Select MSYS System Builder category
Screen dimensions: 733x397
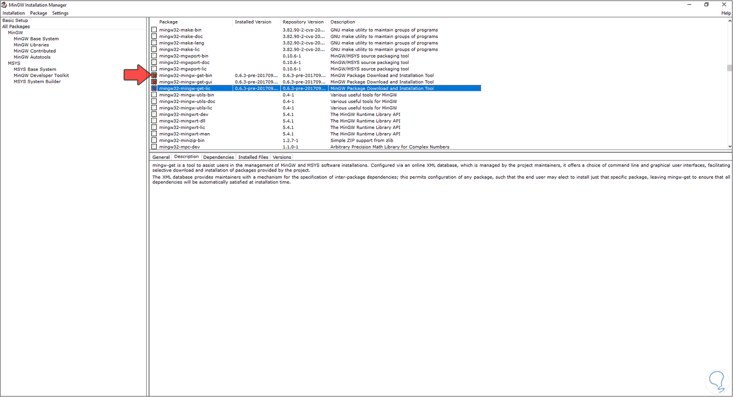[37, 82]
